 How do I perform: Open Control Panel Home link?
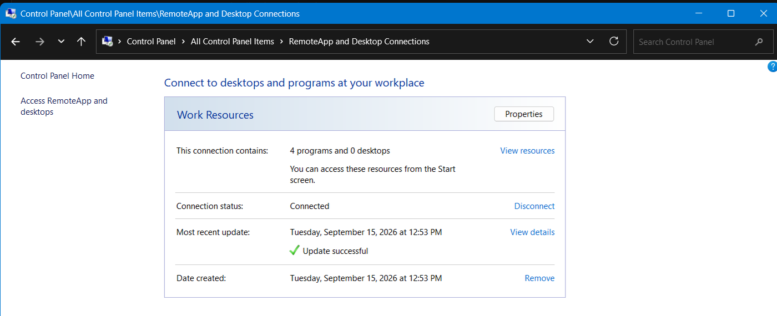coord(57,76)
